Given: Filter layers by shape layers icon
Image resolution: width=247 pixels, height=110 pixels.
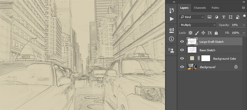Looking at the screenshot, I should click(x=231, y=17).
